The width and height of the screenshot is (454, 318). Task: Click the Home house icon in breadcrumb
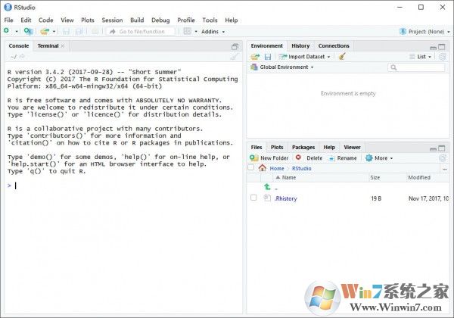click(x=263, y=167)
